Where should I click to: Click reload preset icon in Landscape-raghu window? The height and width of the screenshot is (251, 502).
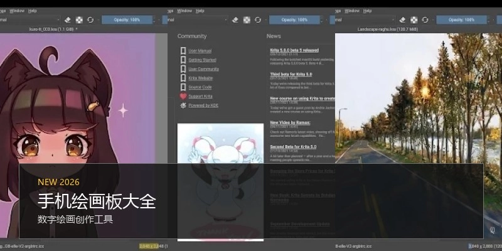click(x=425, y=20)
